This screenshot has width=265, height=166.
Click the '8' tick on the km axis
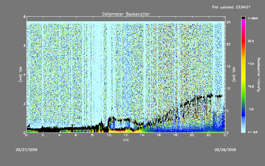(25, 17)
